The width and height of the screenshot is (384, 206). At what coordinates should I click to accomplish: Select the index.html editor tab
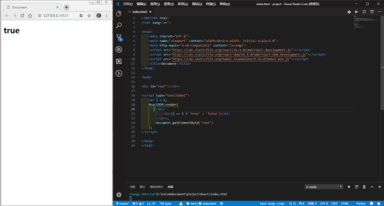[140, 12]
